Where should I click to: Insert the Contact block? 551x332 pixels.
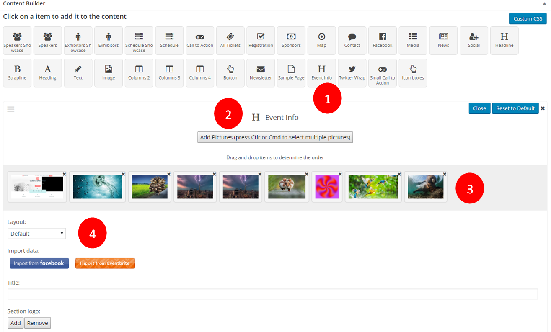pos(352,41)
